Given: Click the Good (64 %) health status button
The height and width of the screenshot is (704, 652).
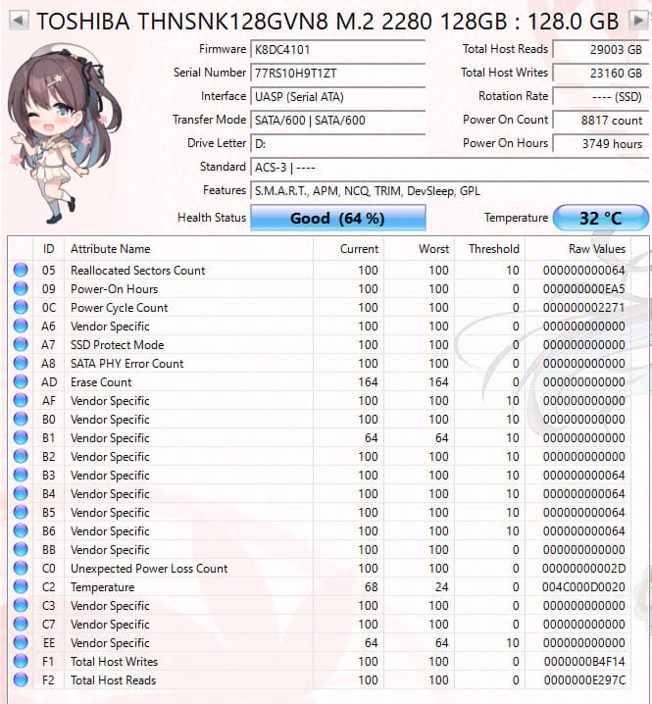Looking at the screenshot, I should pyautogui.click(x=337, y=219).
